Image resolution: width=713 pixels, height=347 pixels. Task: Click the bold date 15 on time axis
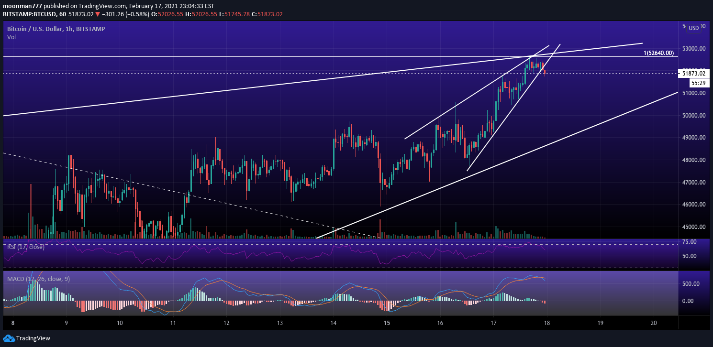point(387,323)
